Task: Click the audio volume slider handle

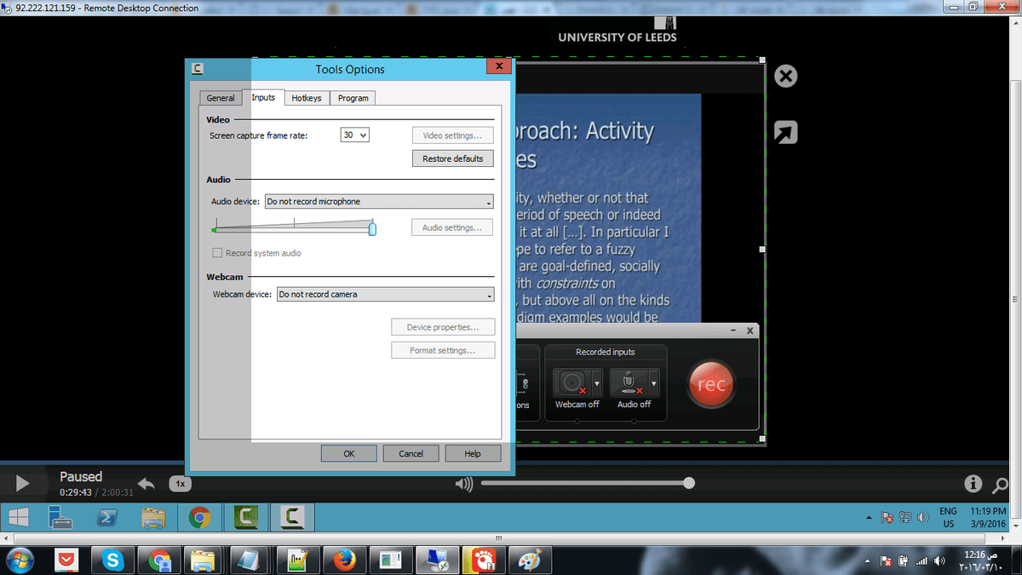Action: [x=372, y=228]
